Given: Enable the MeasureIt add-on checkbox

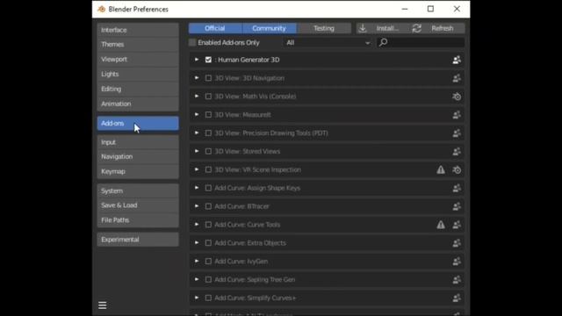Looking at the screenshot, I should tap(208, 115).
